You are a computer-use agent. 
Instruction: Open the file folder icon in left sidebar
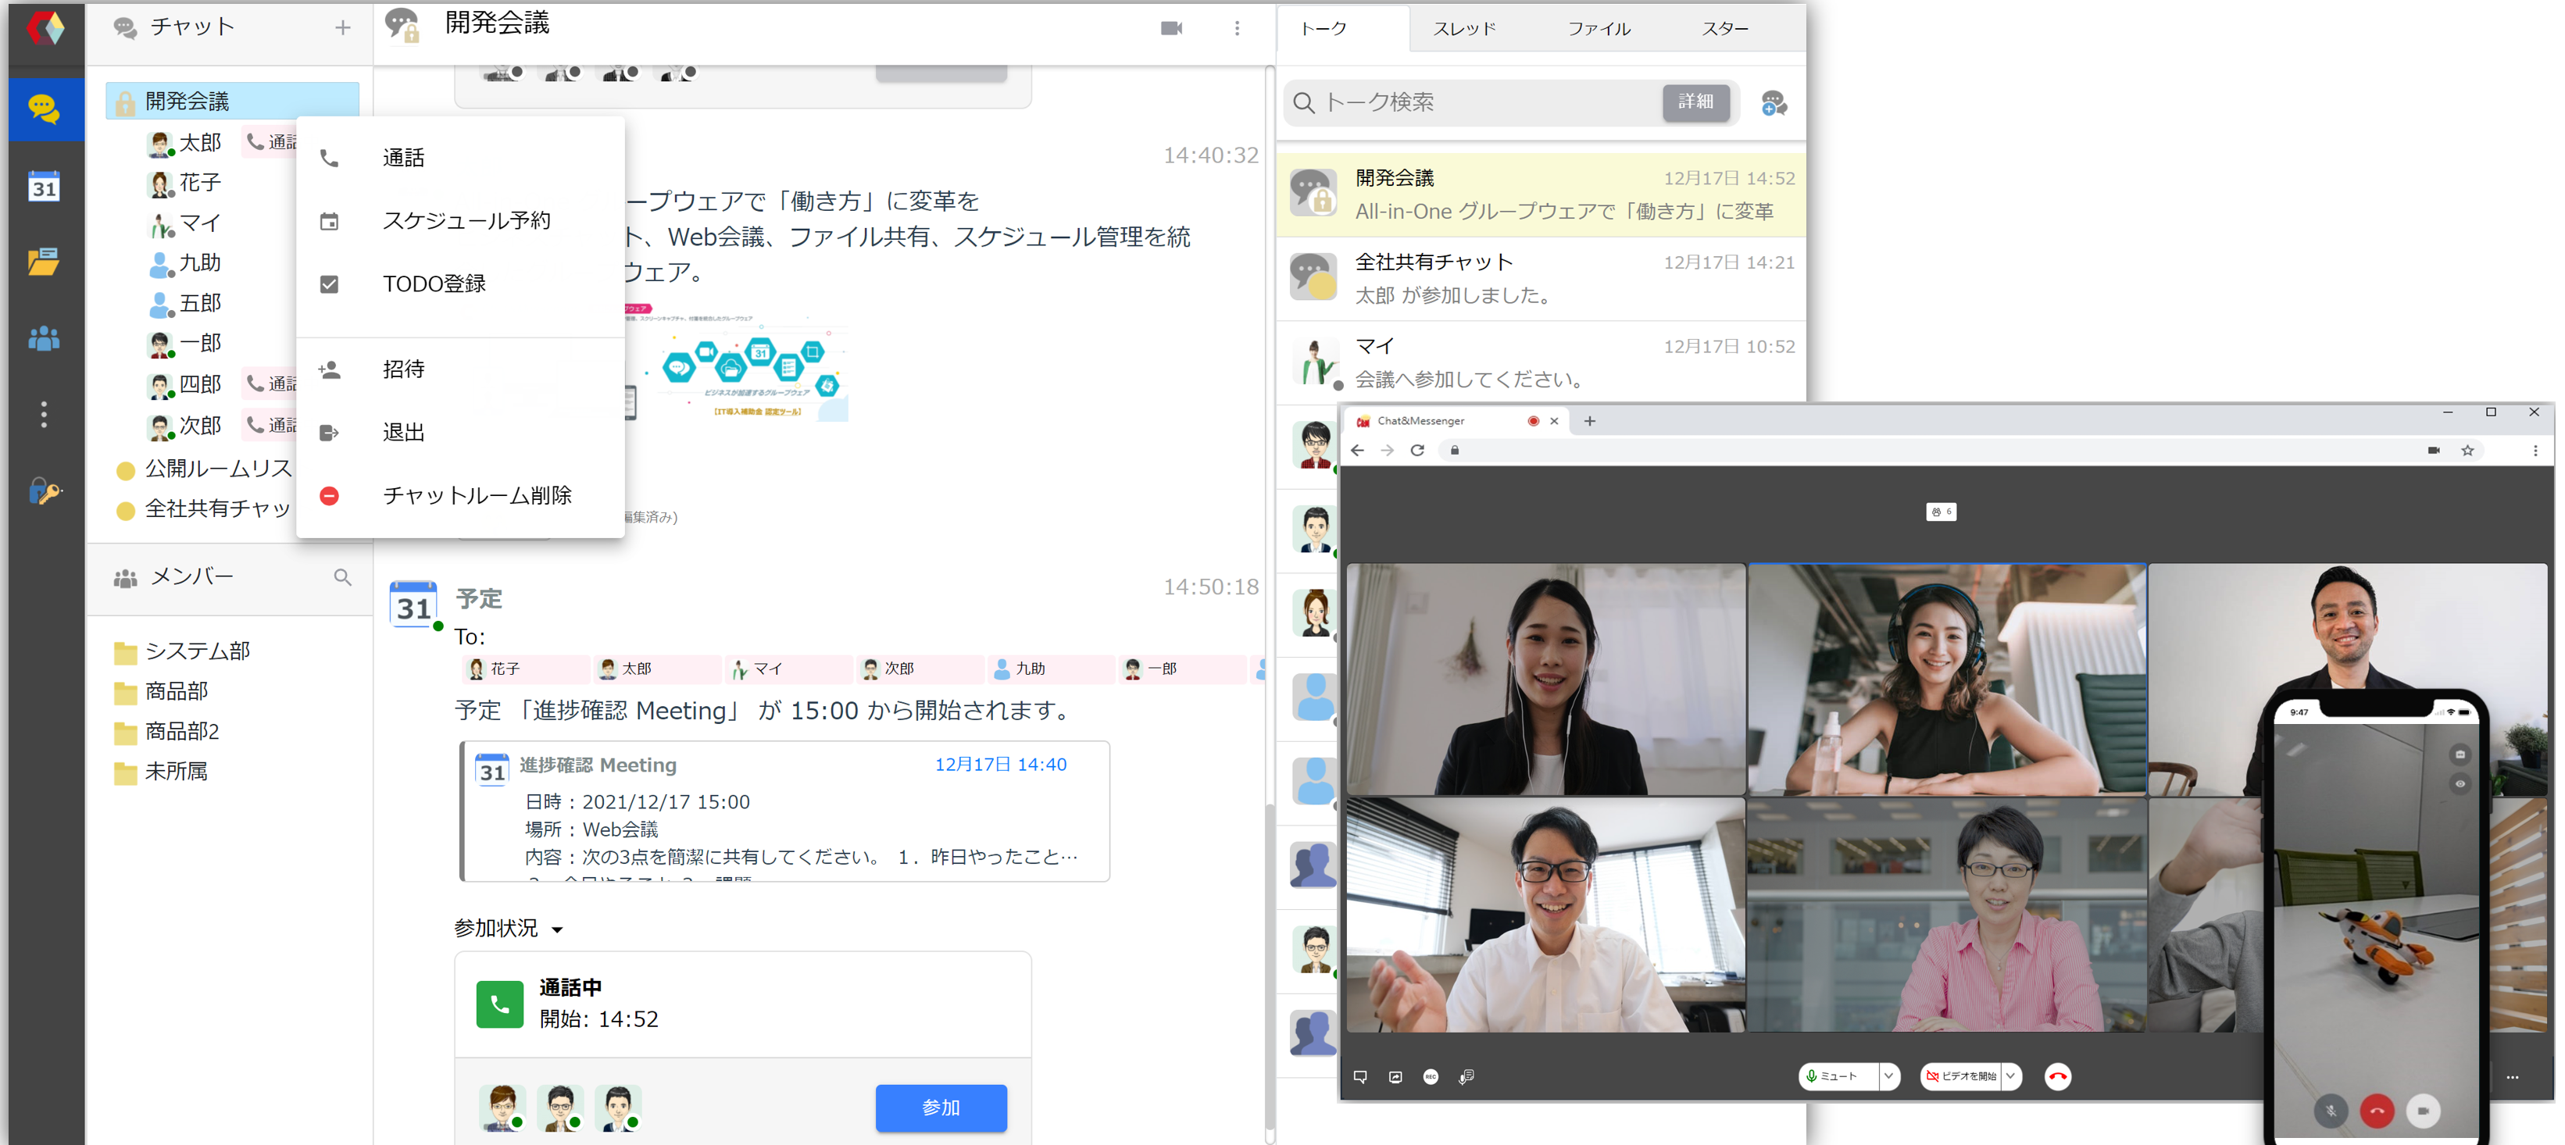point(44,262)
